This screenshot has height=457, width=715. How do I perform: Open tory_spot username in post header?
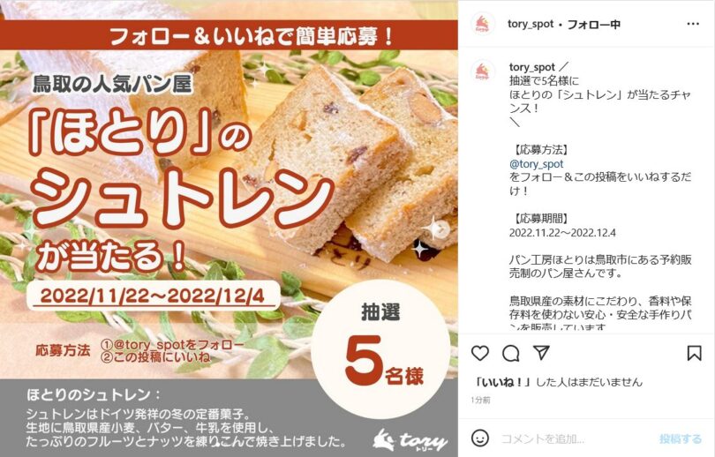point(531,24)
